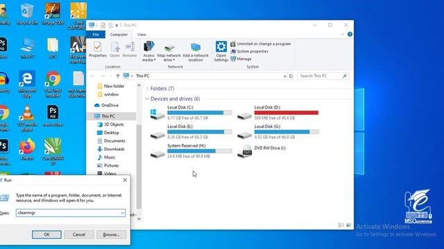Select Pictures in navigation pane

pos(108,165)
